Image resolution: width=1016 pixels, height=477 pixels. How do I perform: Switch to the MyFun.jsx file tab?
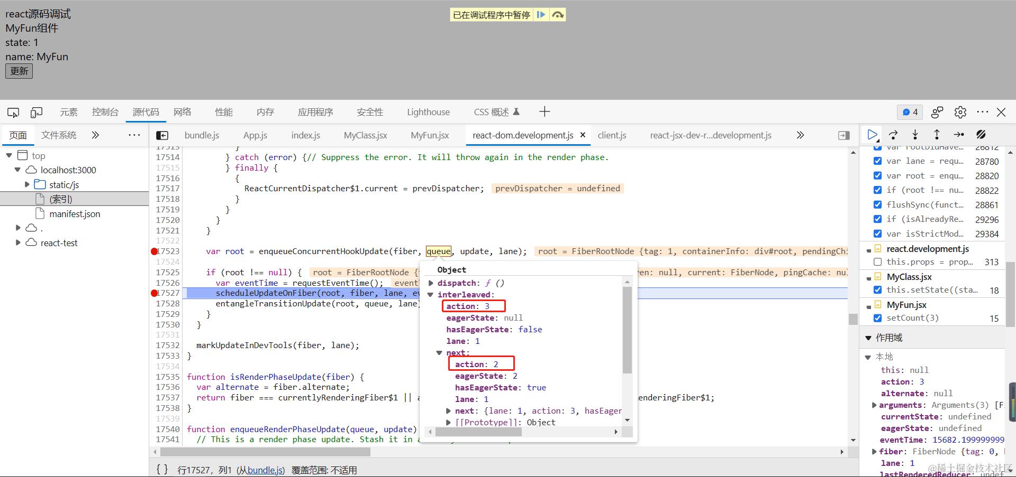(430, 135)
